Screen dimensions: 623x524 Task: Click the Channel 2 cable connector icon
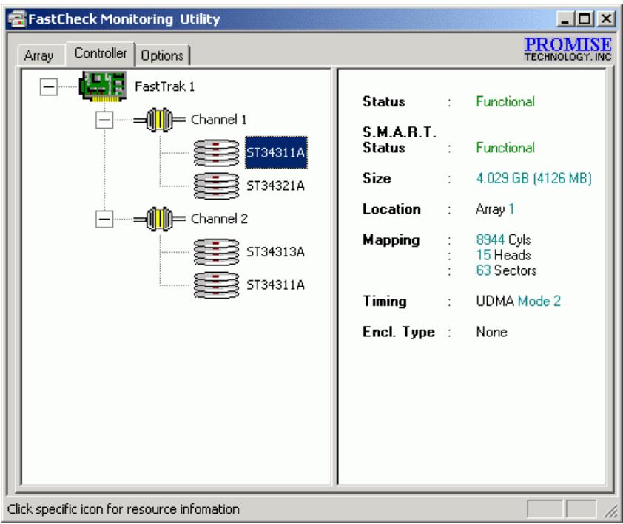[159, 219]
